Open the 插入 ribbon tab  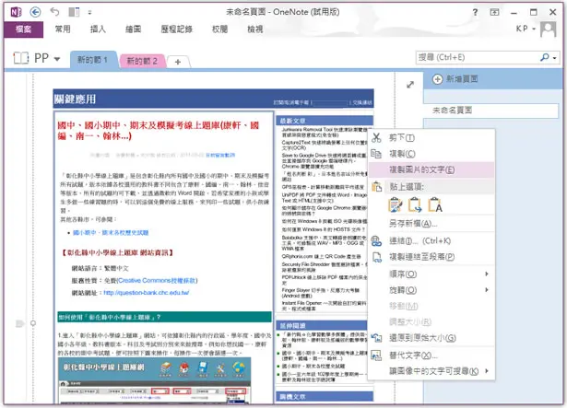pos(98,29)
